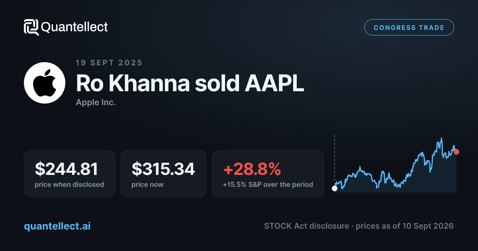The height and width of the screenshot is (251, 478).
Task: Click the $315.34 price value
Action: click(163, 169)
